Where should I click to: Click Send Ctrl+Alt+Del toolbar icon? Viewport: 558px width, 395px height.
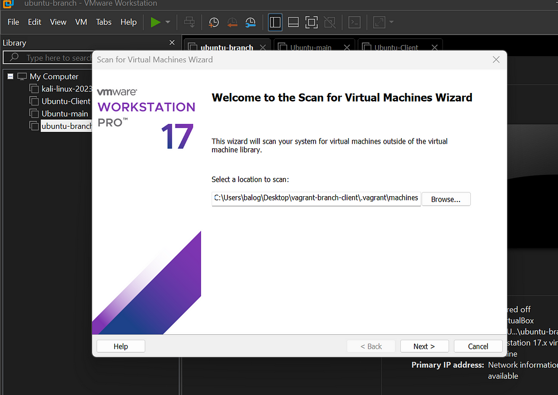(189, 22)
